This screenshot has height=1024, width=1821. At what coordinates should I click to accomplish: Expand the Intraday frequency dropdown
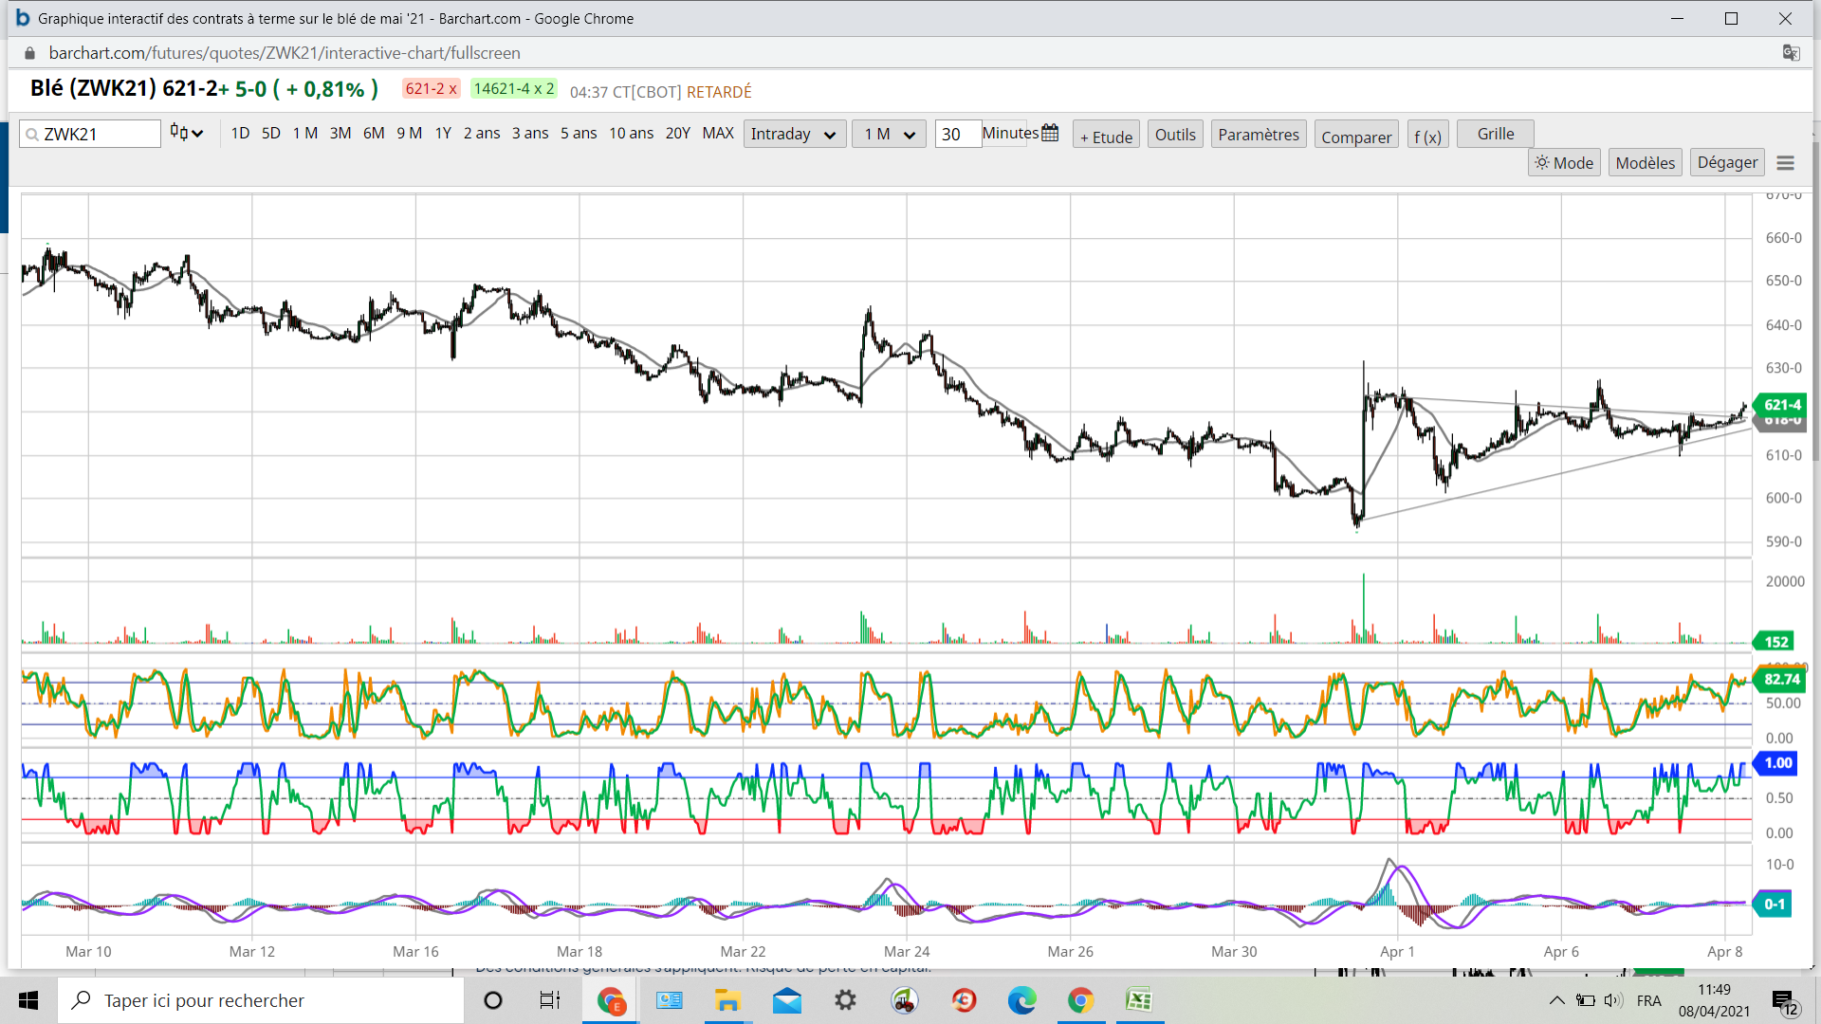click(x=794, y=135)
